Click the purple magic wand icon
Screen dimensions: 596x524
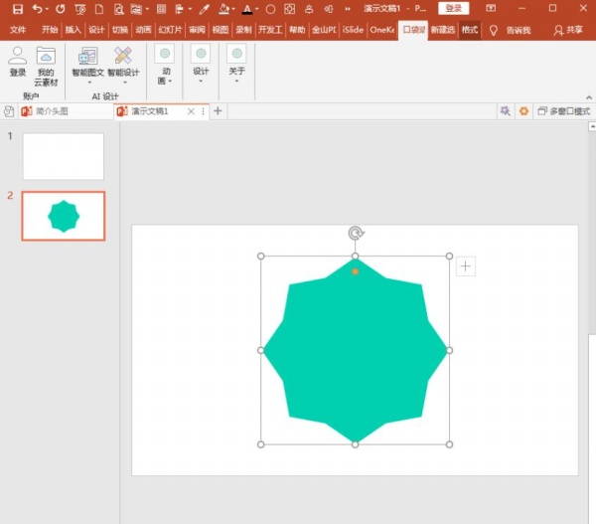[506, 111]
